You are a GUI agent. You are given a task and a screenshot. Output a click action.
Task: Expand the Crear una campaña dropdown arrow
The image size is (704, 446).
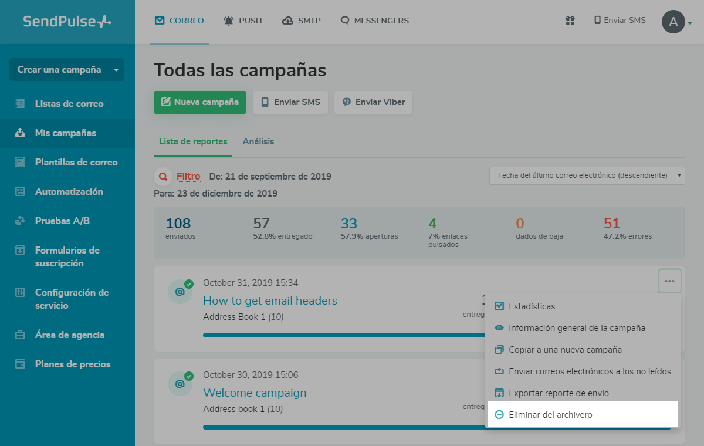[116, 70]
